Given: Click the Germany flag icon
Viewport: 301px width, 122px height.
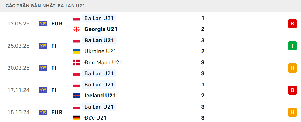Looking at the screenshot, I should [x=77, y=117].
